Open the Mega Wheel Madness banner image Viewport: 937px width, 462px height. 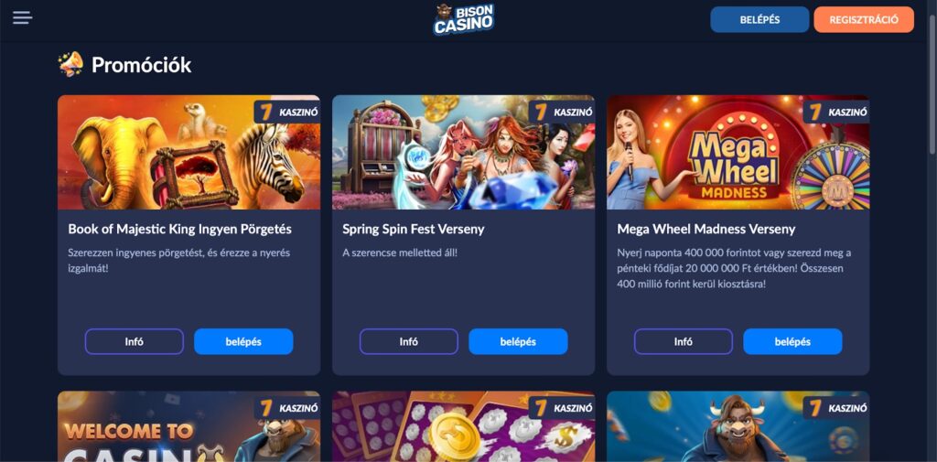tap(738, 153)
